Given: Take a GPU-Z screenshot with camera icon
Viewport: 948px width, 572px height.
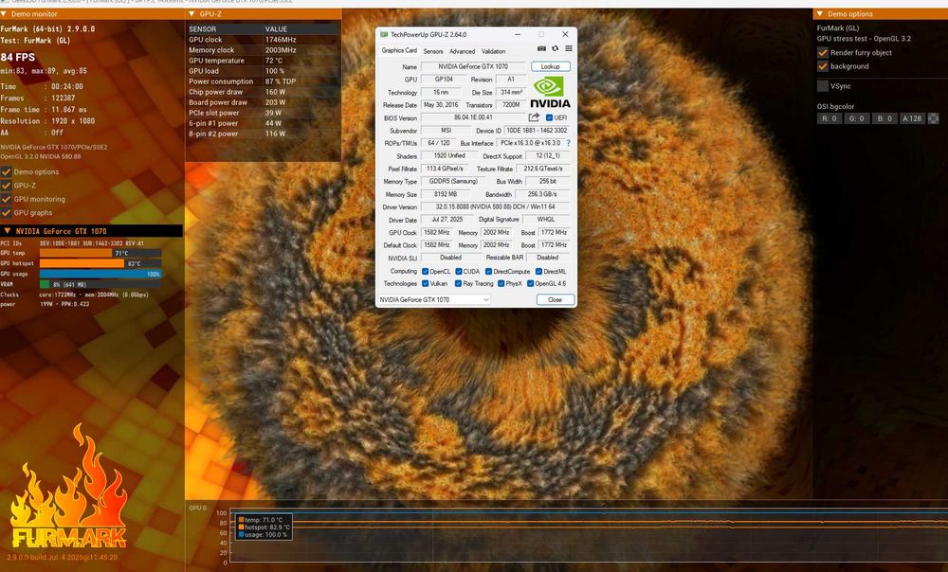Looking at the screenshot, I should (541, 48).
